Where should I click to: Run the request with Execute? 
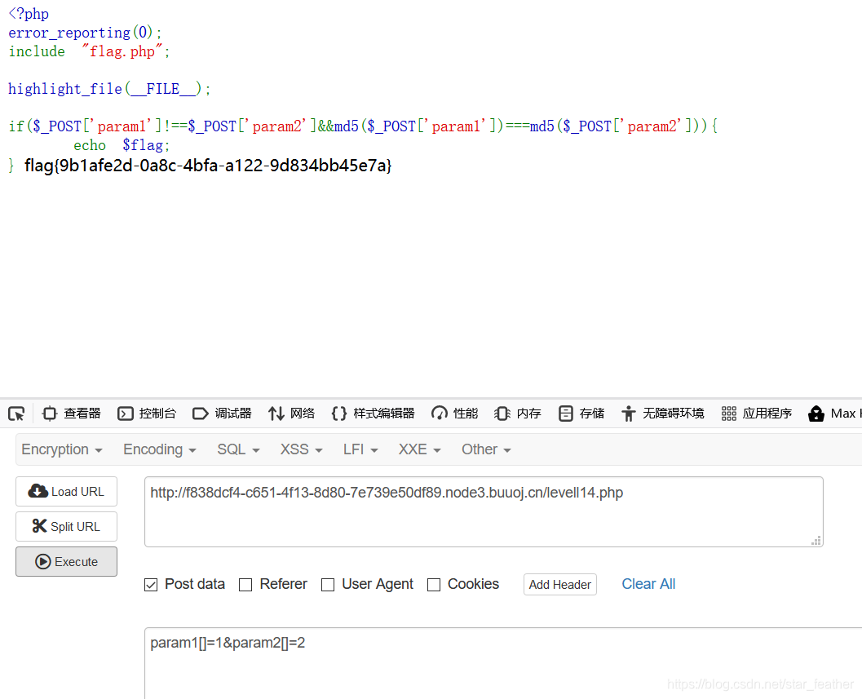[67, 561]
